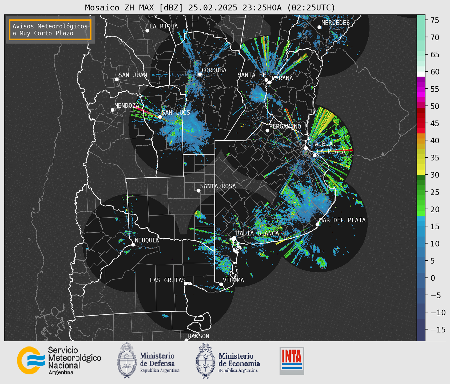Click the Ministerio de Economía text
This screenshot has height=384, width=450.
(239, 363)
